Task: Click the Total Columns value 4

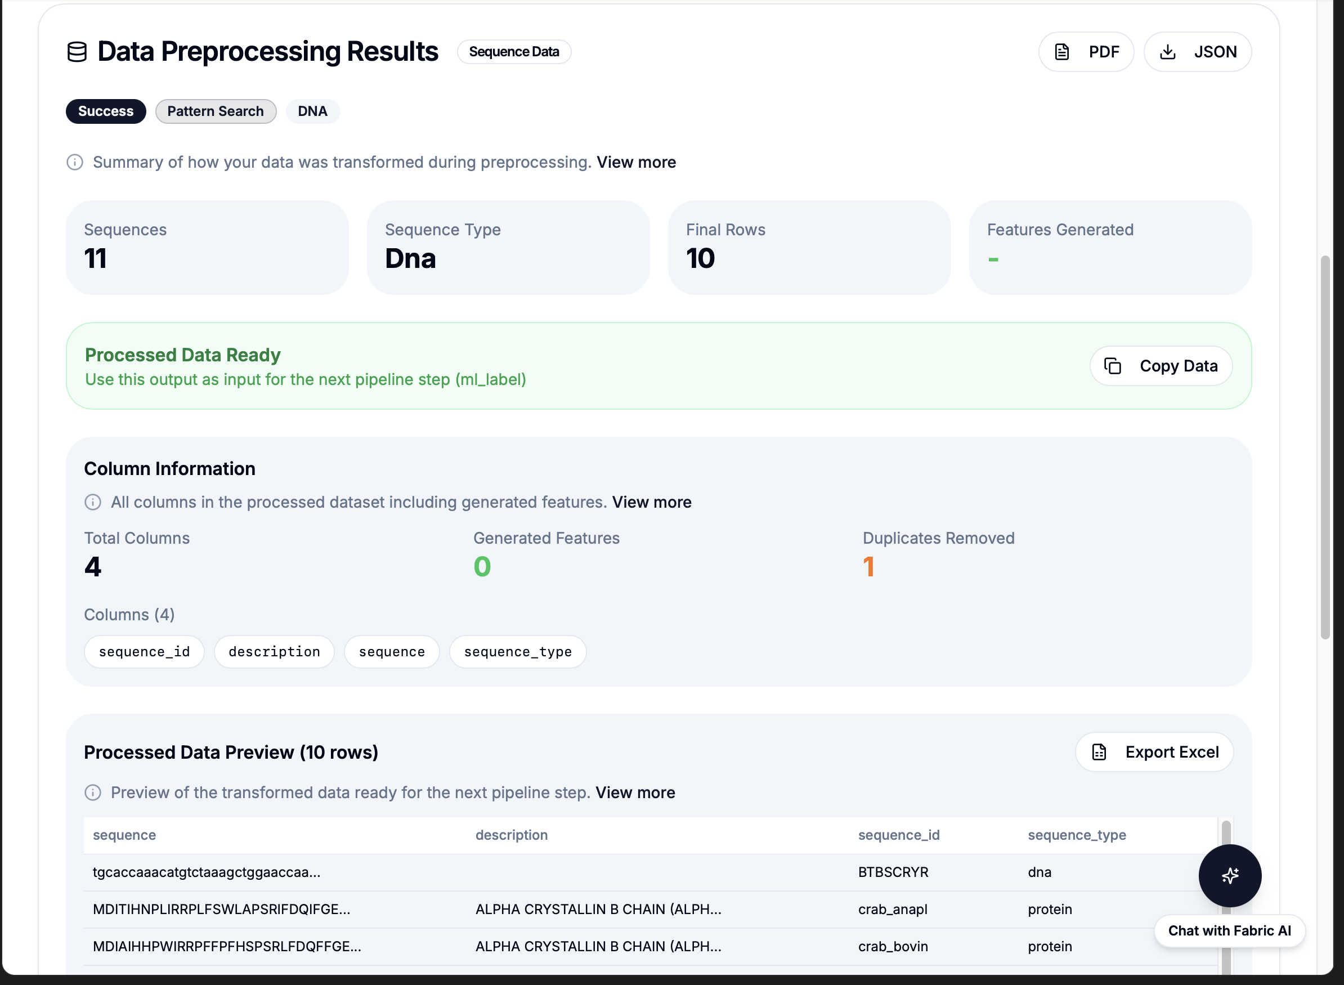Action: [x=92, y=566]
